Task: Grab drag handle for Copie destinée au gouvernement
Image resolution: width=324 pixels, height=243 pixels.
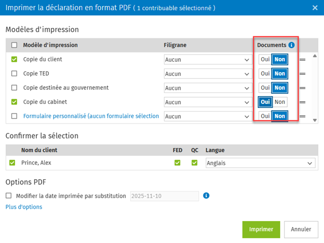Action: 302,88
